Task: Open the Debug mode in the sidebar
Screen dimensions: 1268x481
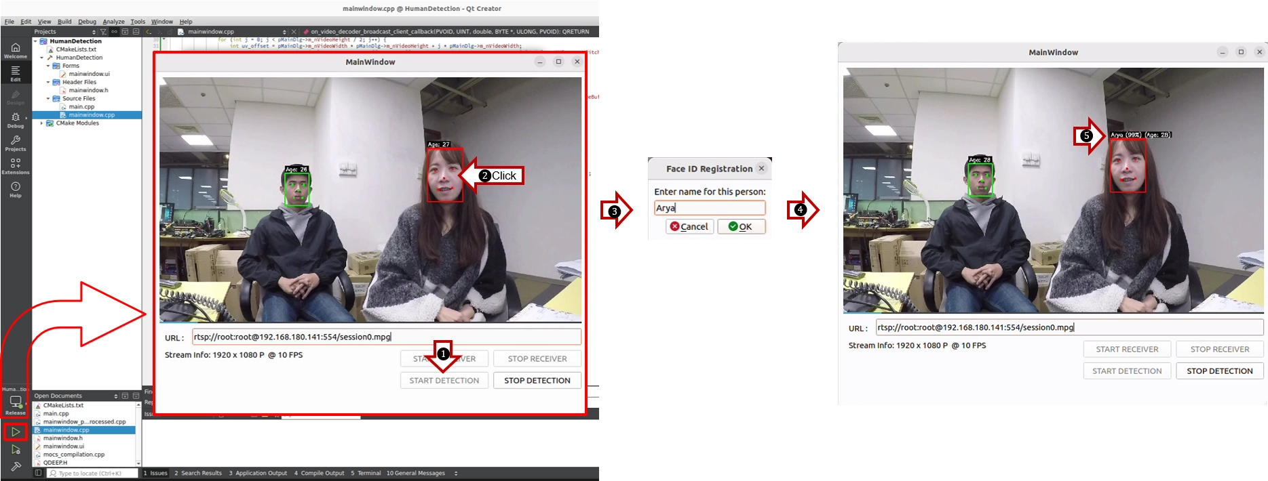Action: 16,121
